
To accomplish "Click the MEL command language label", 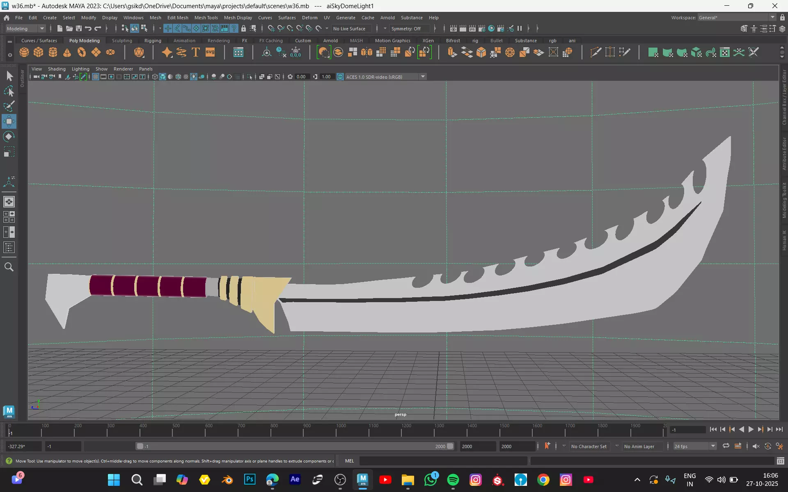I will click(349, 461).
